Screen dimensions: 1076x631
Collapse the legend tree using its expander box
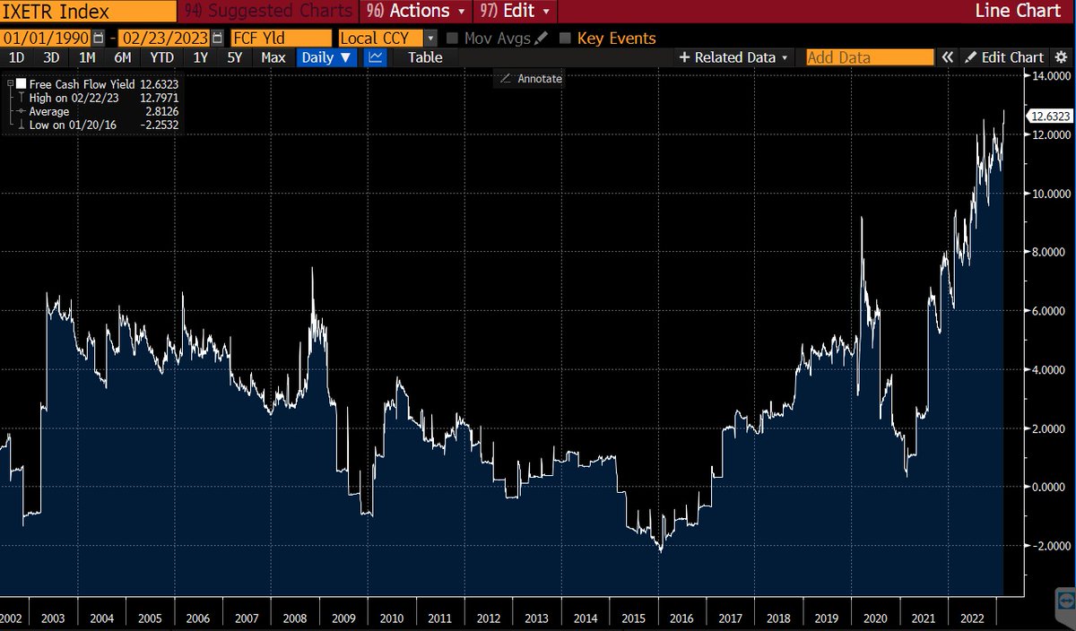[10, 82]
